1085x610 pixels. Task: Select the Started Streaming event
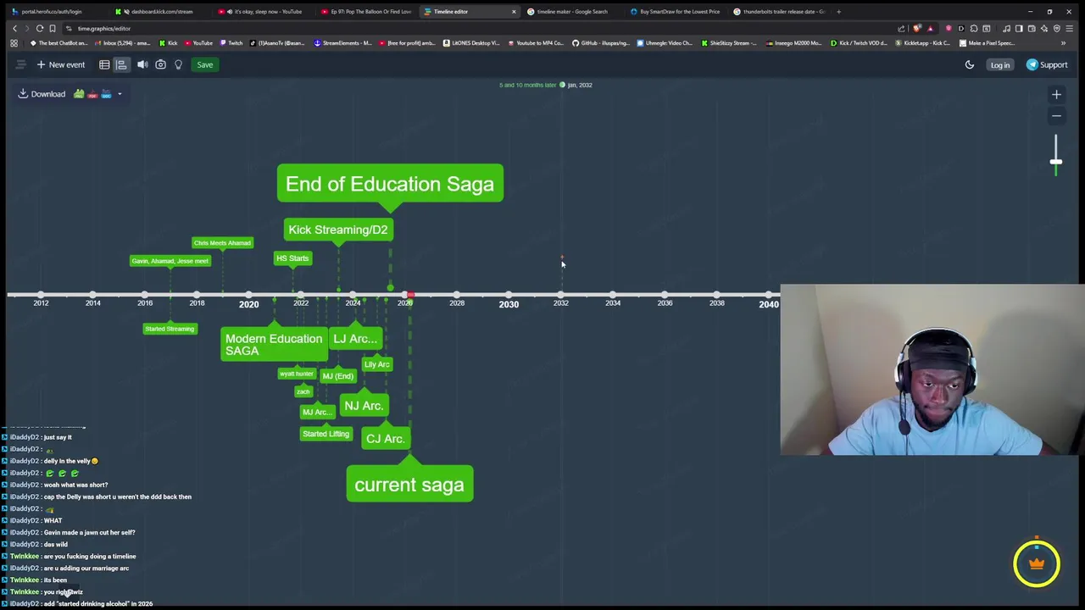(170, 329)
